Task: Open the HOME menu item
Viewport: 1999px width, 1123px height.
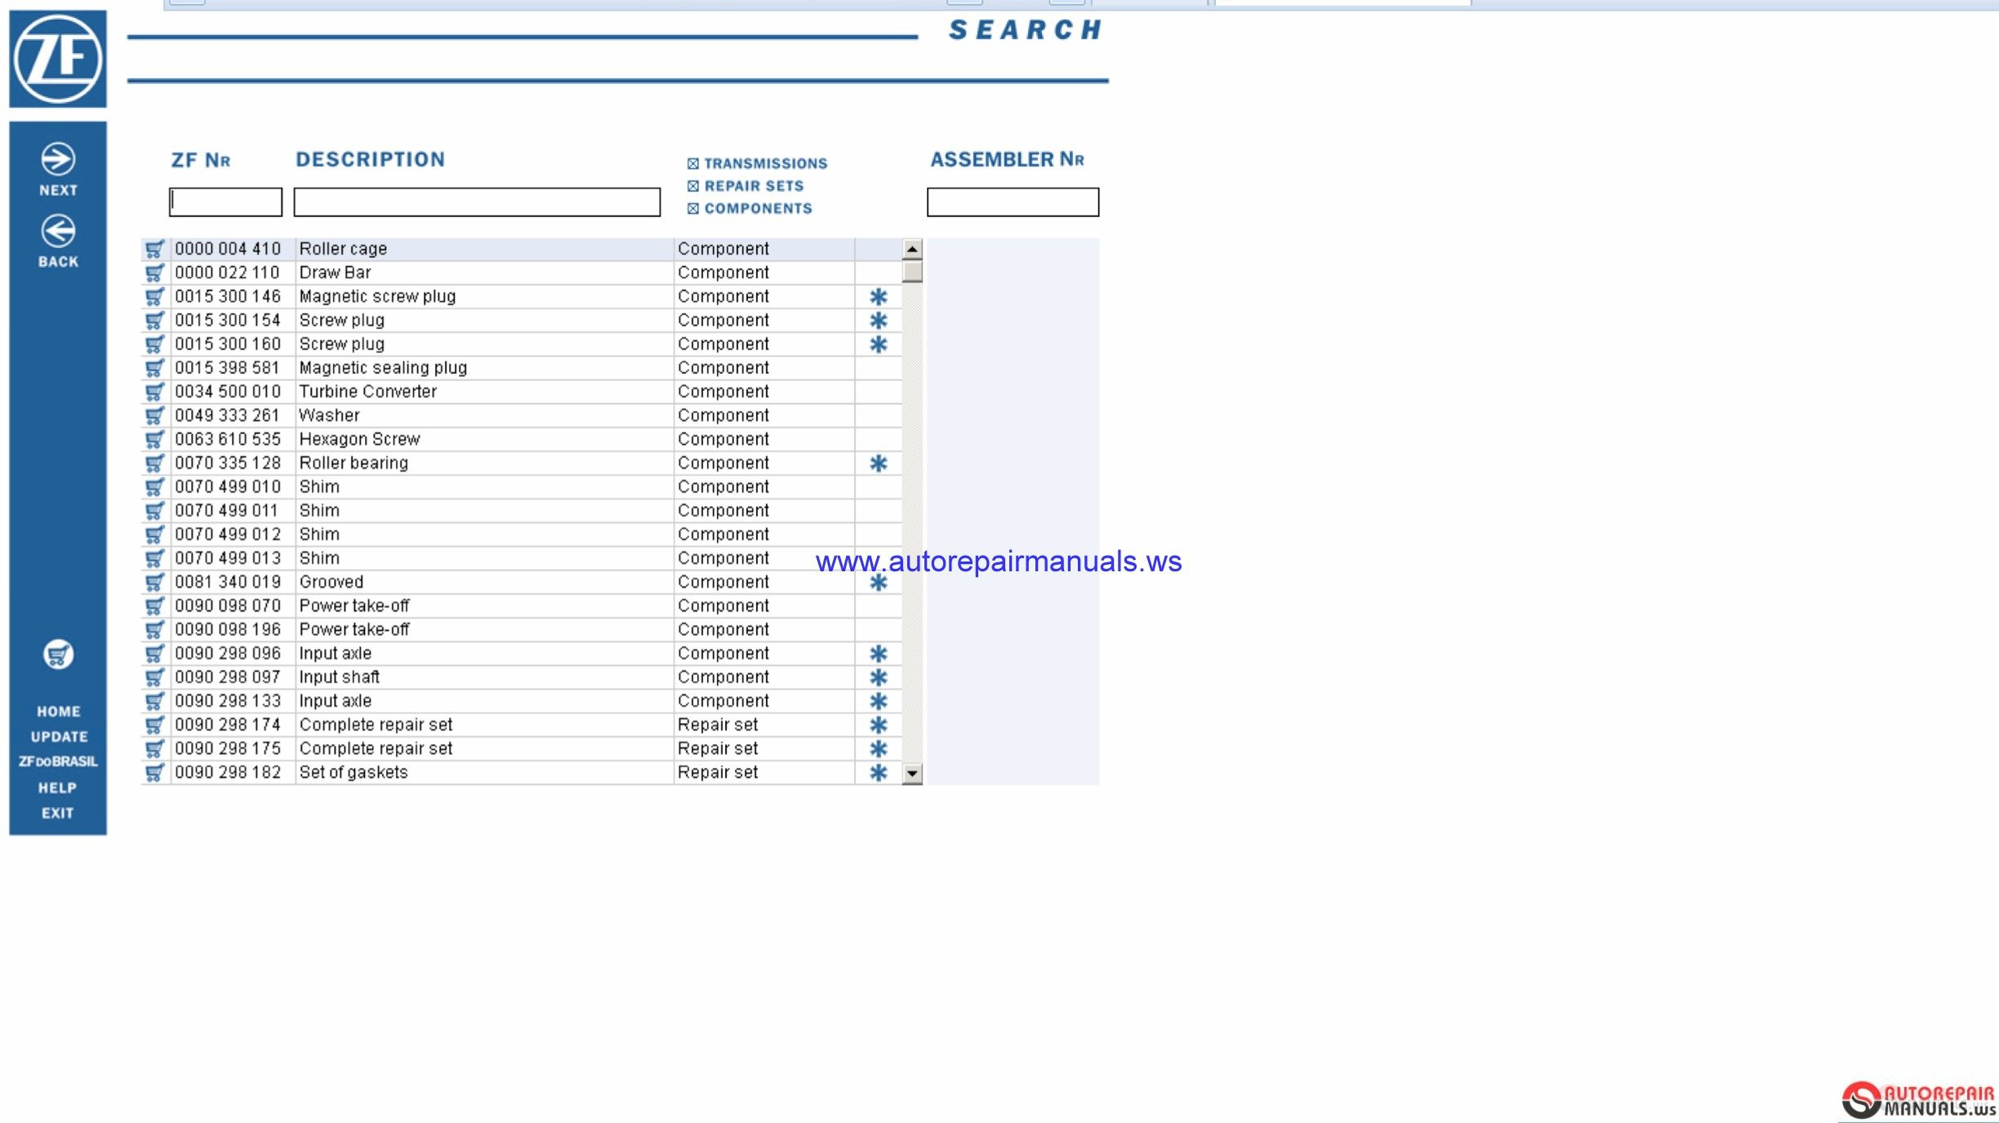Action: 57,711
